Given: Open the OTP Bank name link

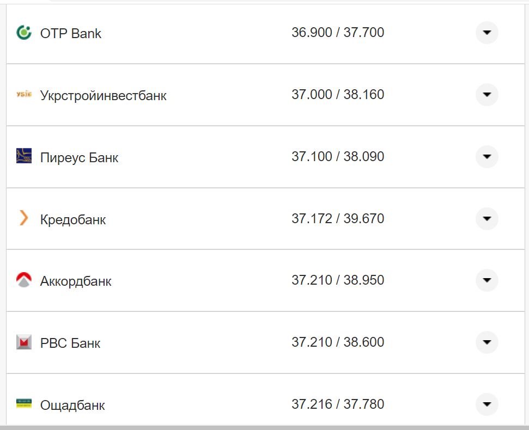Looking at the screenshot, I should pos(71,33).
